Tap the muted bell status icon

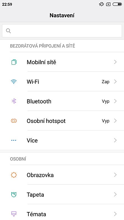point(101,4)
